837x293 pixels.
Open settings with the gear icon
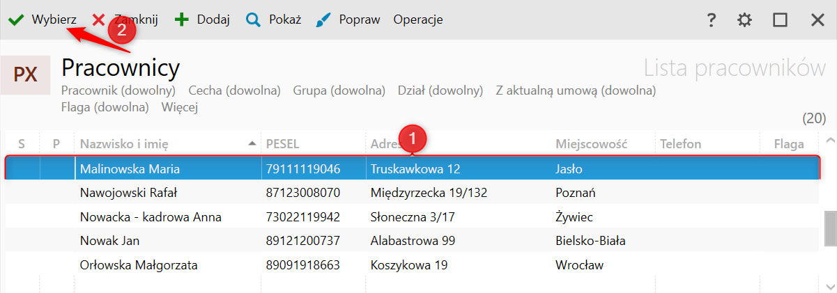pos(745,20)
